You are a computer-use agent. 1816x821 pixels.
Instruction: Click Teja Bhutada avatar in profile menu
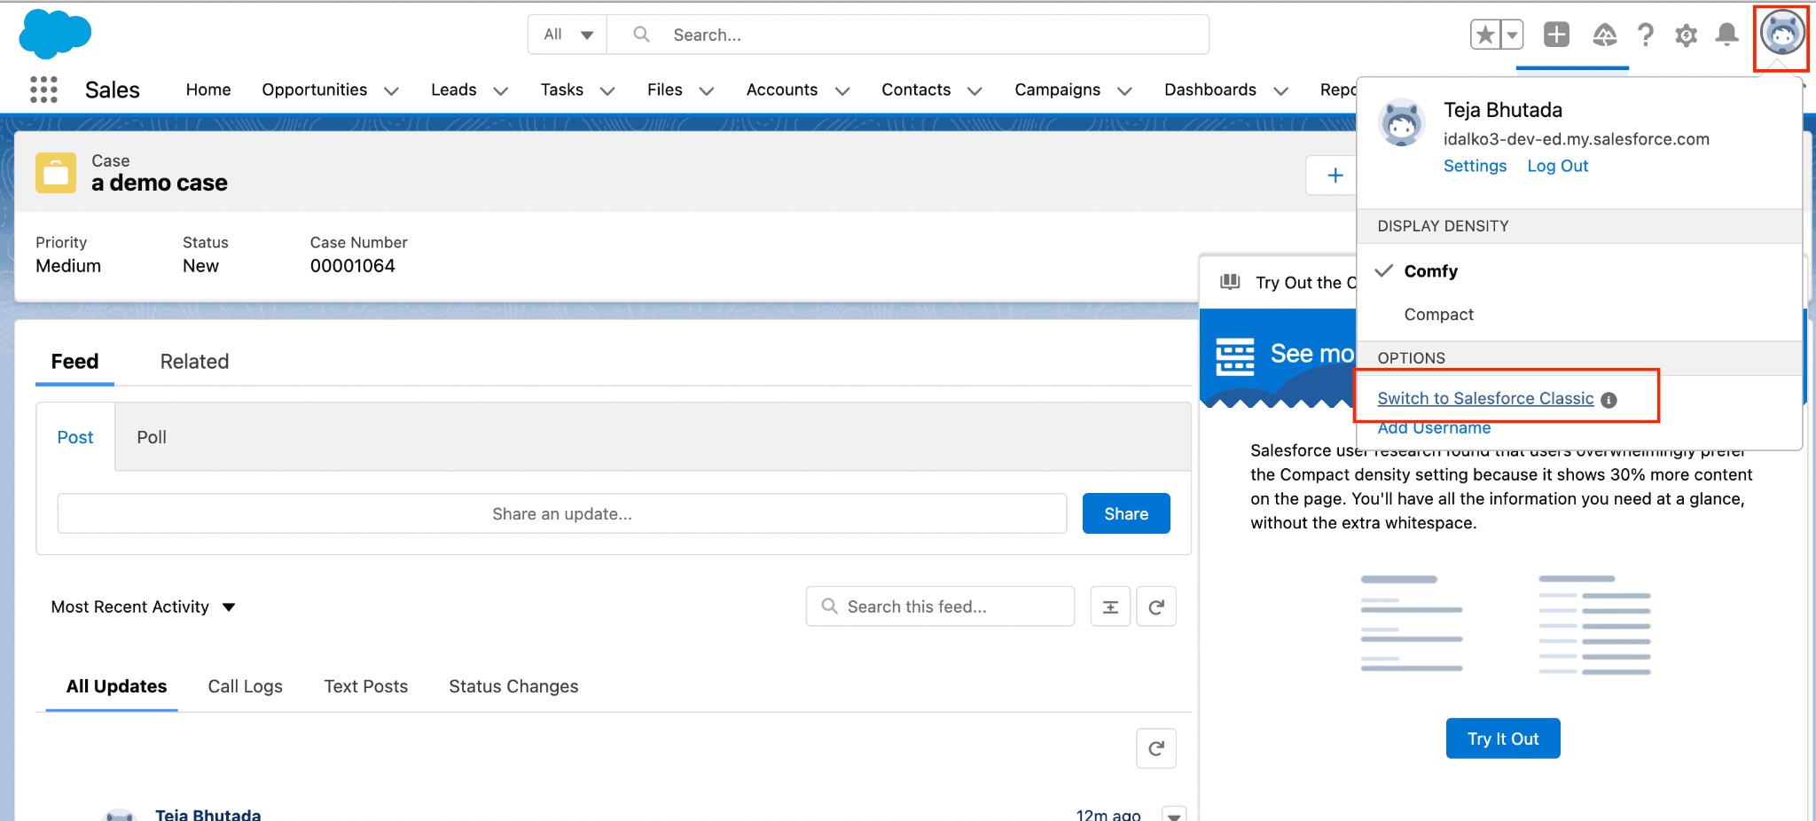(x=1402, y=122)
